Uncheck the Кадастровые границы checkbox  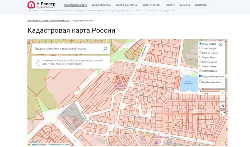click(200, 76)
